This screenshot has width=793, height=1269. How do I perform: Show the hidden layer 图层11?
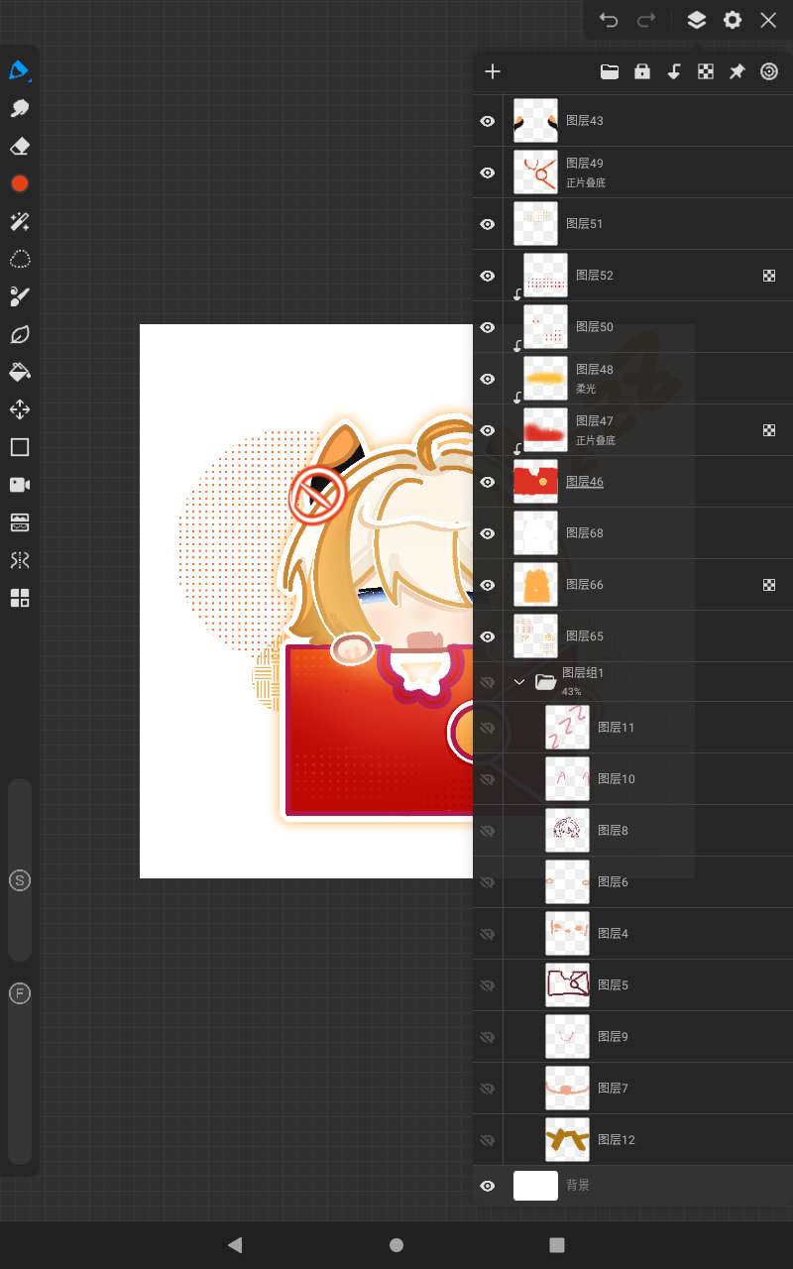(x=488, y=728)
